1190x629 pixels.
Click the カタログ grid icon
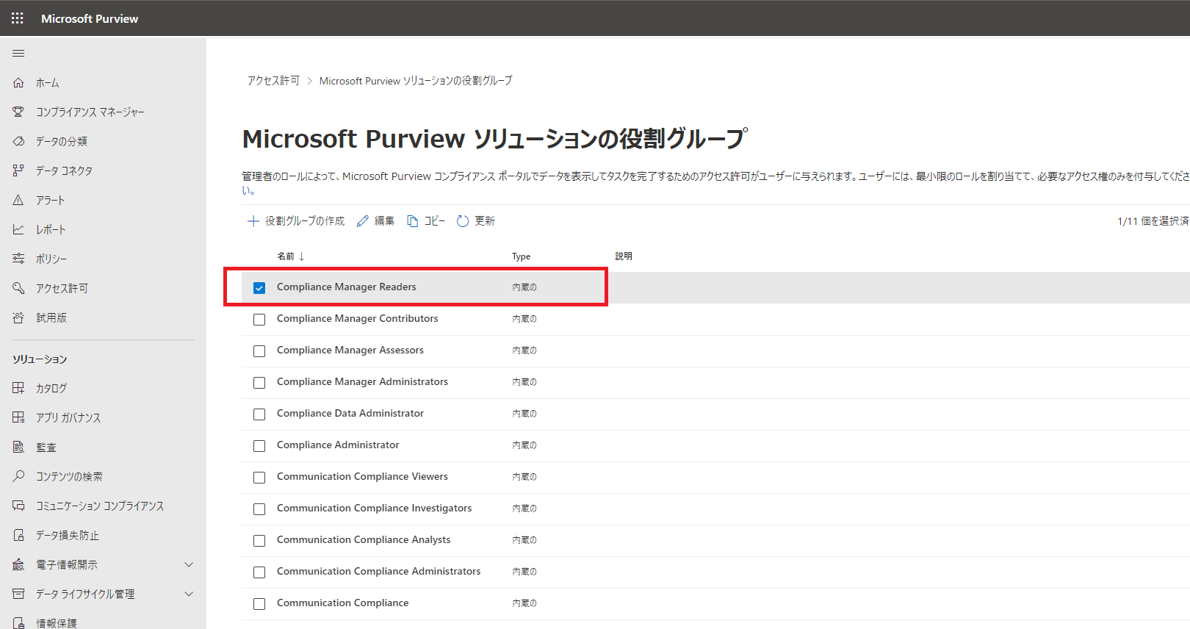pos(18,388)
